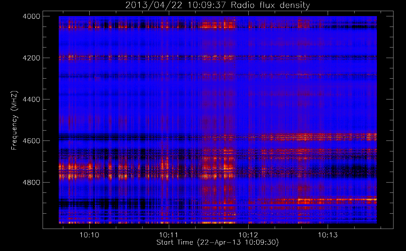Click the 4600 frequency axis label
Viewport: 406px width, 251px height.
click(x=31, y=141)
